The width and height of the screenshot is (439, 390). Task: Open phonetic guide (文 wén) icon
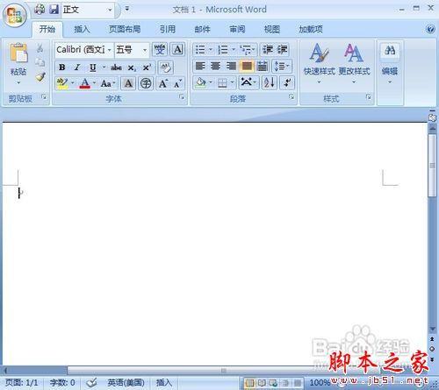click(160, 49)
